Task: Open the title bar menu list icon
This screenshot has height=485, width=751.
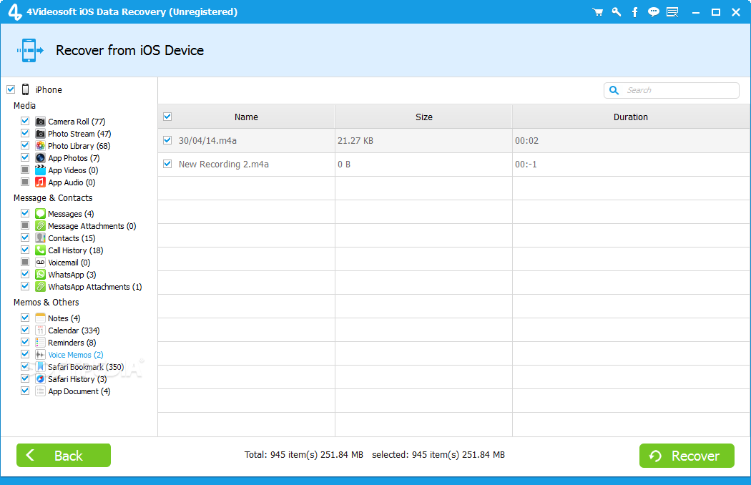Action: pyautogui.click(x=672, y=12)
